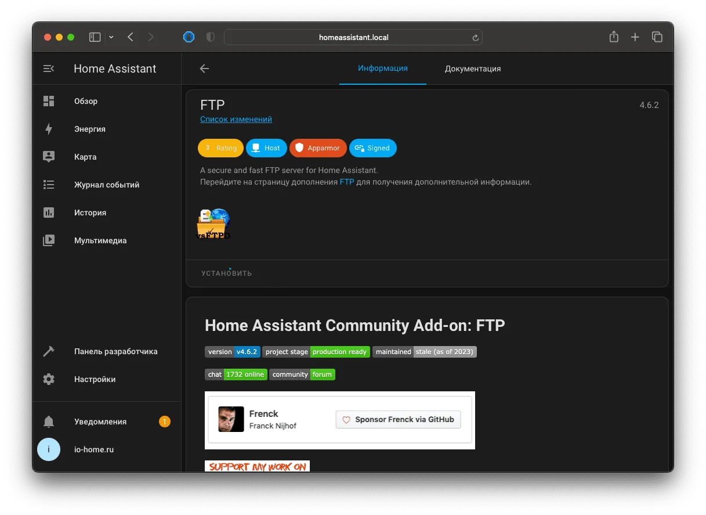This screenshot has width=706, height=515.
Task: Follow the blue FTP add-on page link
Action: coord(347,182)
